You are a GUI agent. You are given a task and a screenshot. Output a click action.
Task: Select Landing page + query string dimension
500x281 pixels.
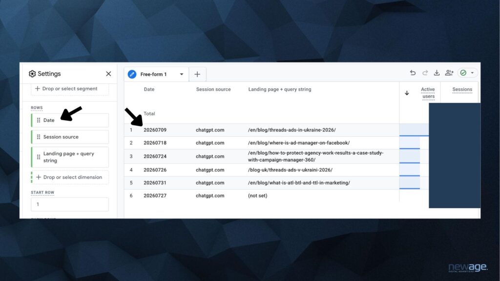[70, 157]
